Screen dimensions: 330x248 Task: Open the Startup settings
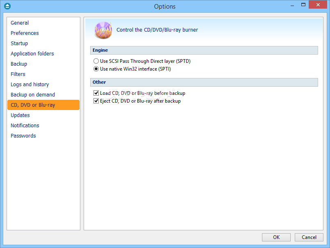19,44
